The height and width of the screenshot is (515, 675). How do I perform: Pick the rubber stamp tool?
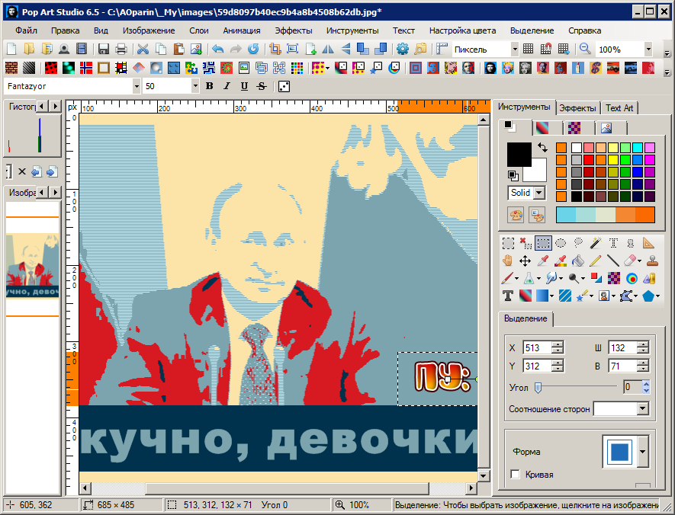tap(652, 261)
